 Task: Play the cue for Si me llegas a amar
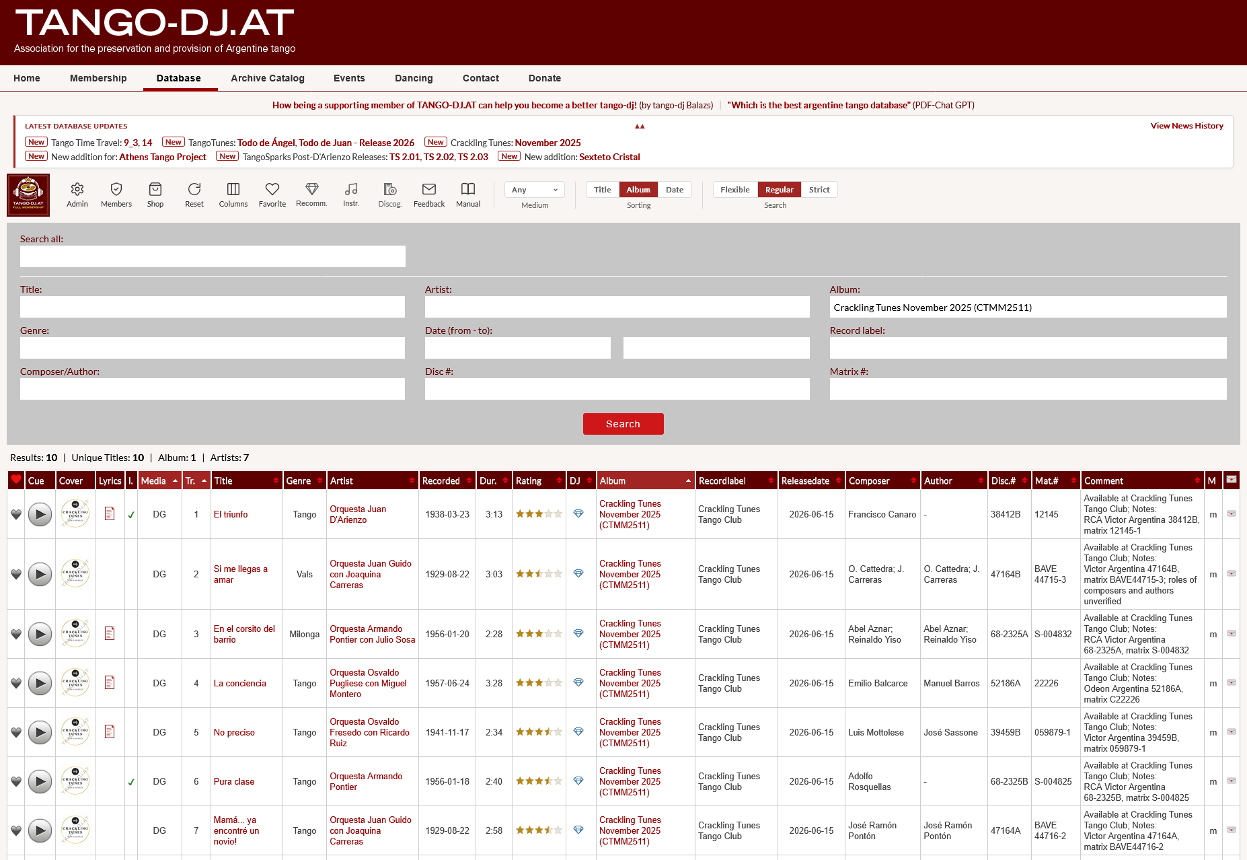coord(40,575)
